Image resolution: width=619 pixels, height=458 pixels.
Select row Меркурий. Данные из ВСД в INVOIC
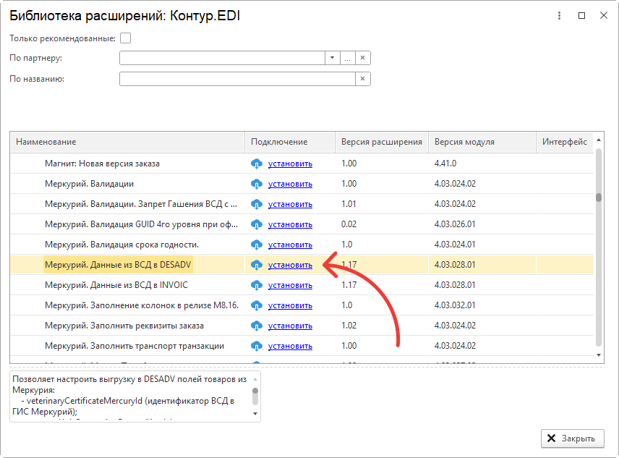(302, 285)
